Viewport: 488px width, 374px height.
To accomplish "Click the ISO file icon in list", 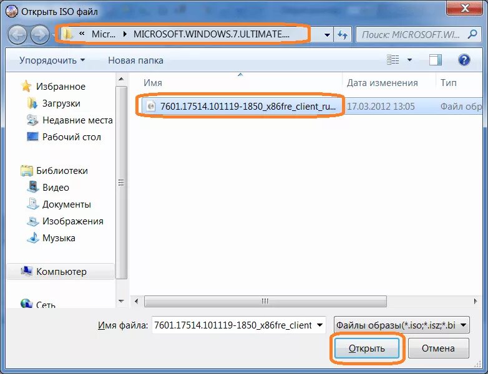I will tap(151, 106).
